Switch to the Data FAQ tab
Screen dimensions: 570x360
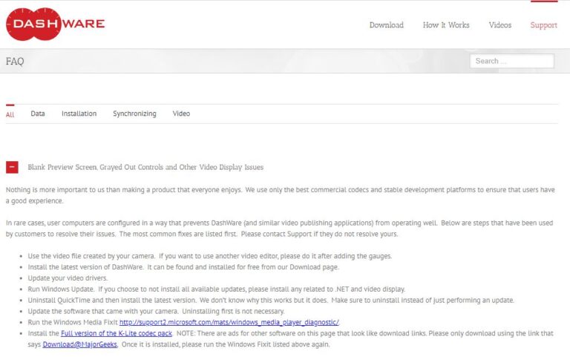click(38, 114)
